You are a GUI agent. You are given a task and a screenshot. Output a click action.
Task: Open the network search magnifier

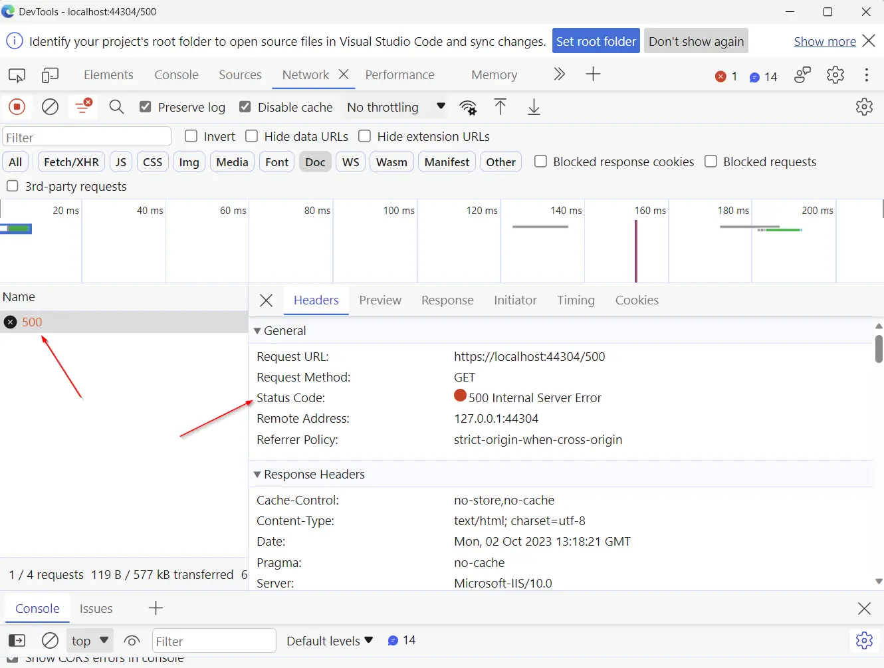click(116, 107)
